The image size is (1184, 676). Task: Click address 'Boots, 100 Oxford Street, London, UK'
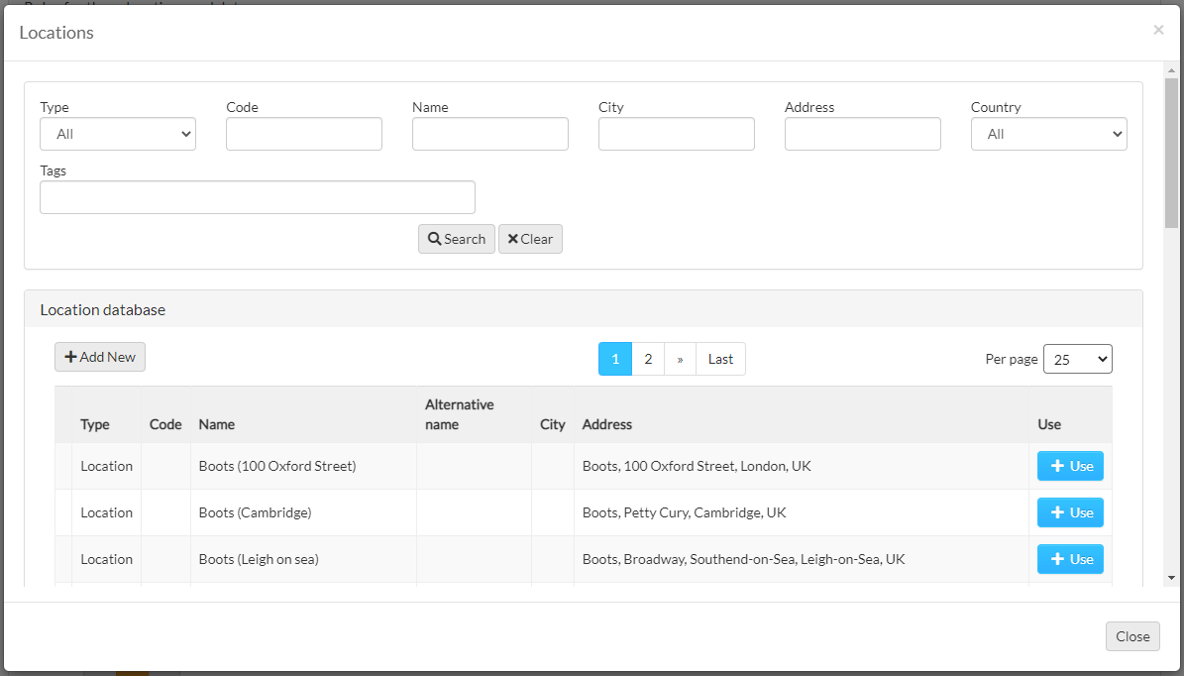pyautogui.click(x=697, y=466)
